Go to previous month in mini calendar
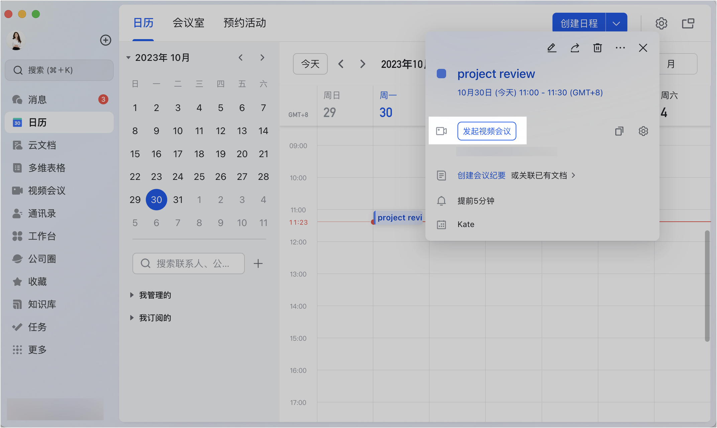This screenshot has width=717, height=428. 240,58
